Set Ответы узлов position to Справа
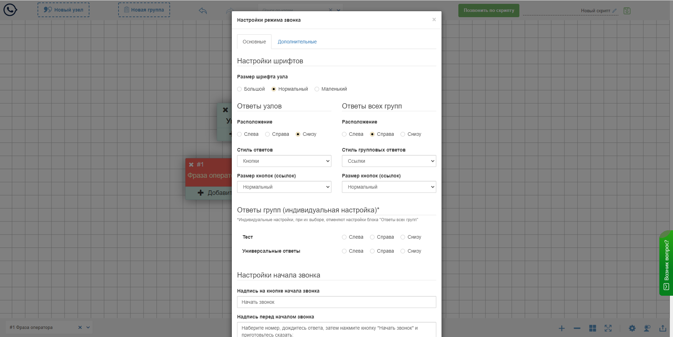 point(268,134)
